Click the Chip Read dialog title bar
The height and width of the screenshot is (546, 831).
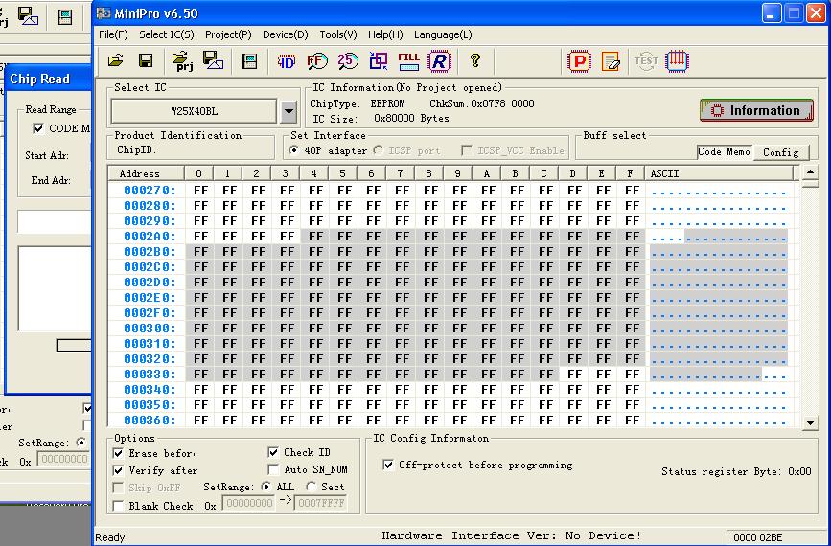pyautogui.click(x=48, y=79)
